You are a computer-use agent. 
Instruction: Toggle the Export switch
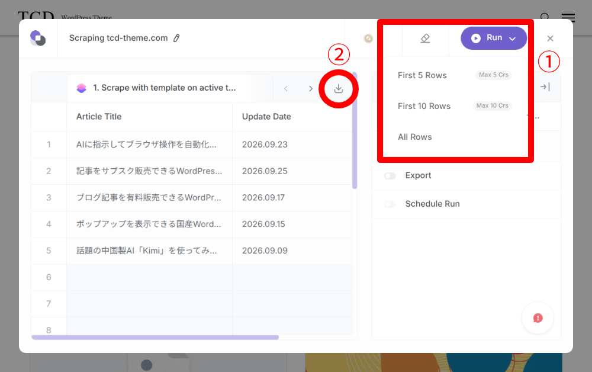point(390,176)
